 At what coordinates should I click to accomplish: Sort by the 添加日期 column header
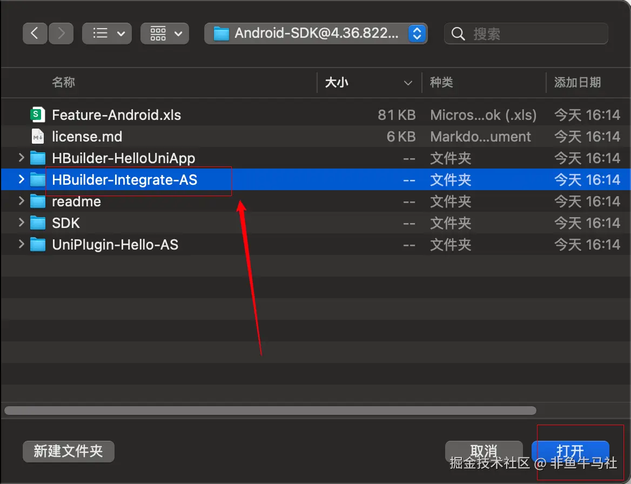[x=577, y=83]
